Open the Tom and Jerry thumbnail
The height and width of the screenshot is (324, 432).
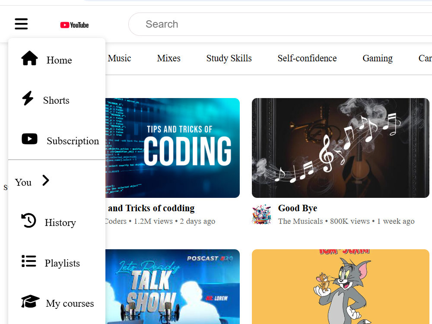coord(340,286)
